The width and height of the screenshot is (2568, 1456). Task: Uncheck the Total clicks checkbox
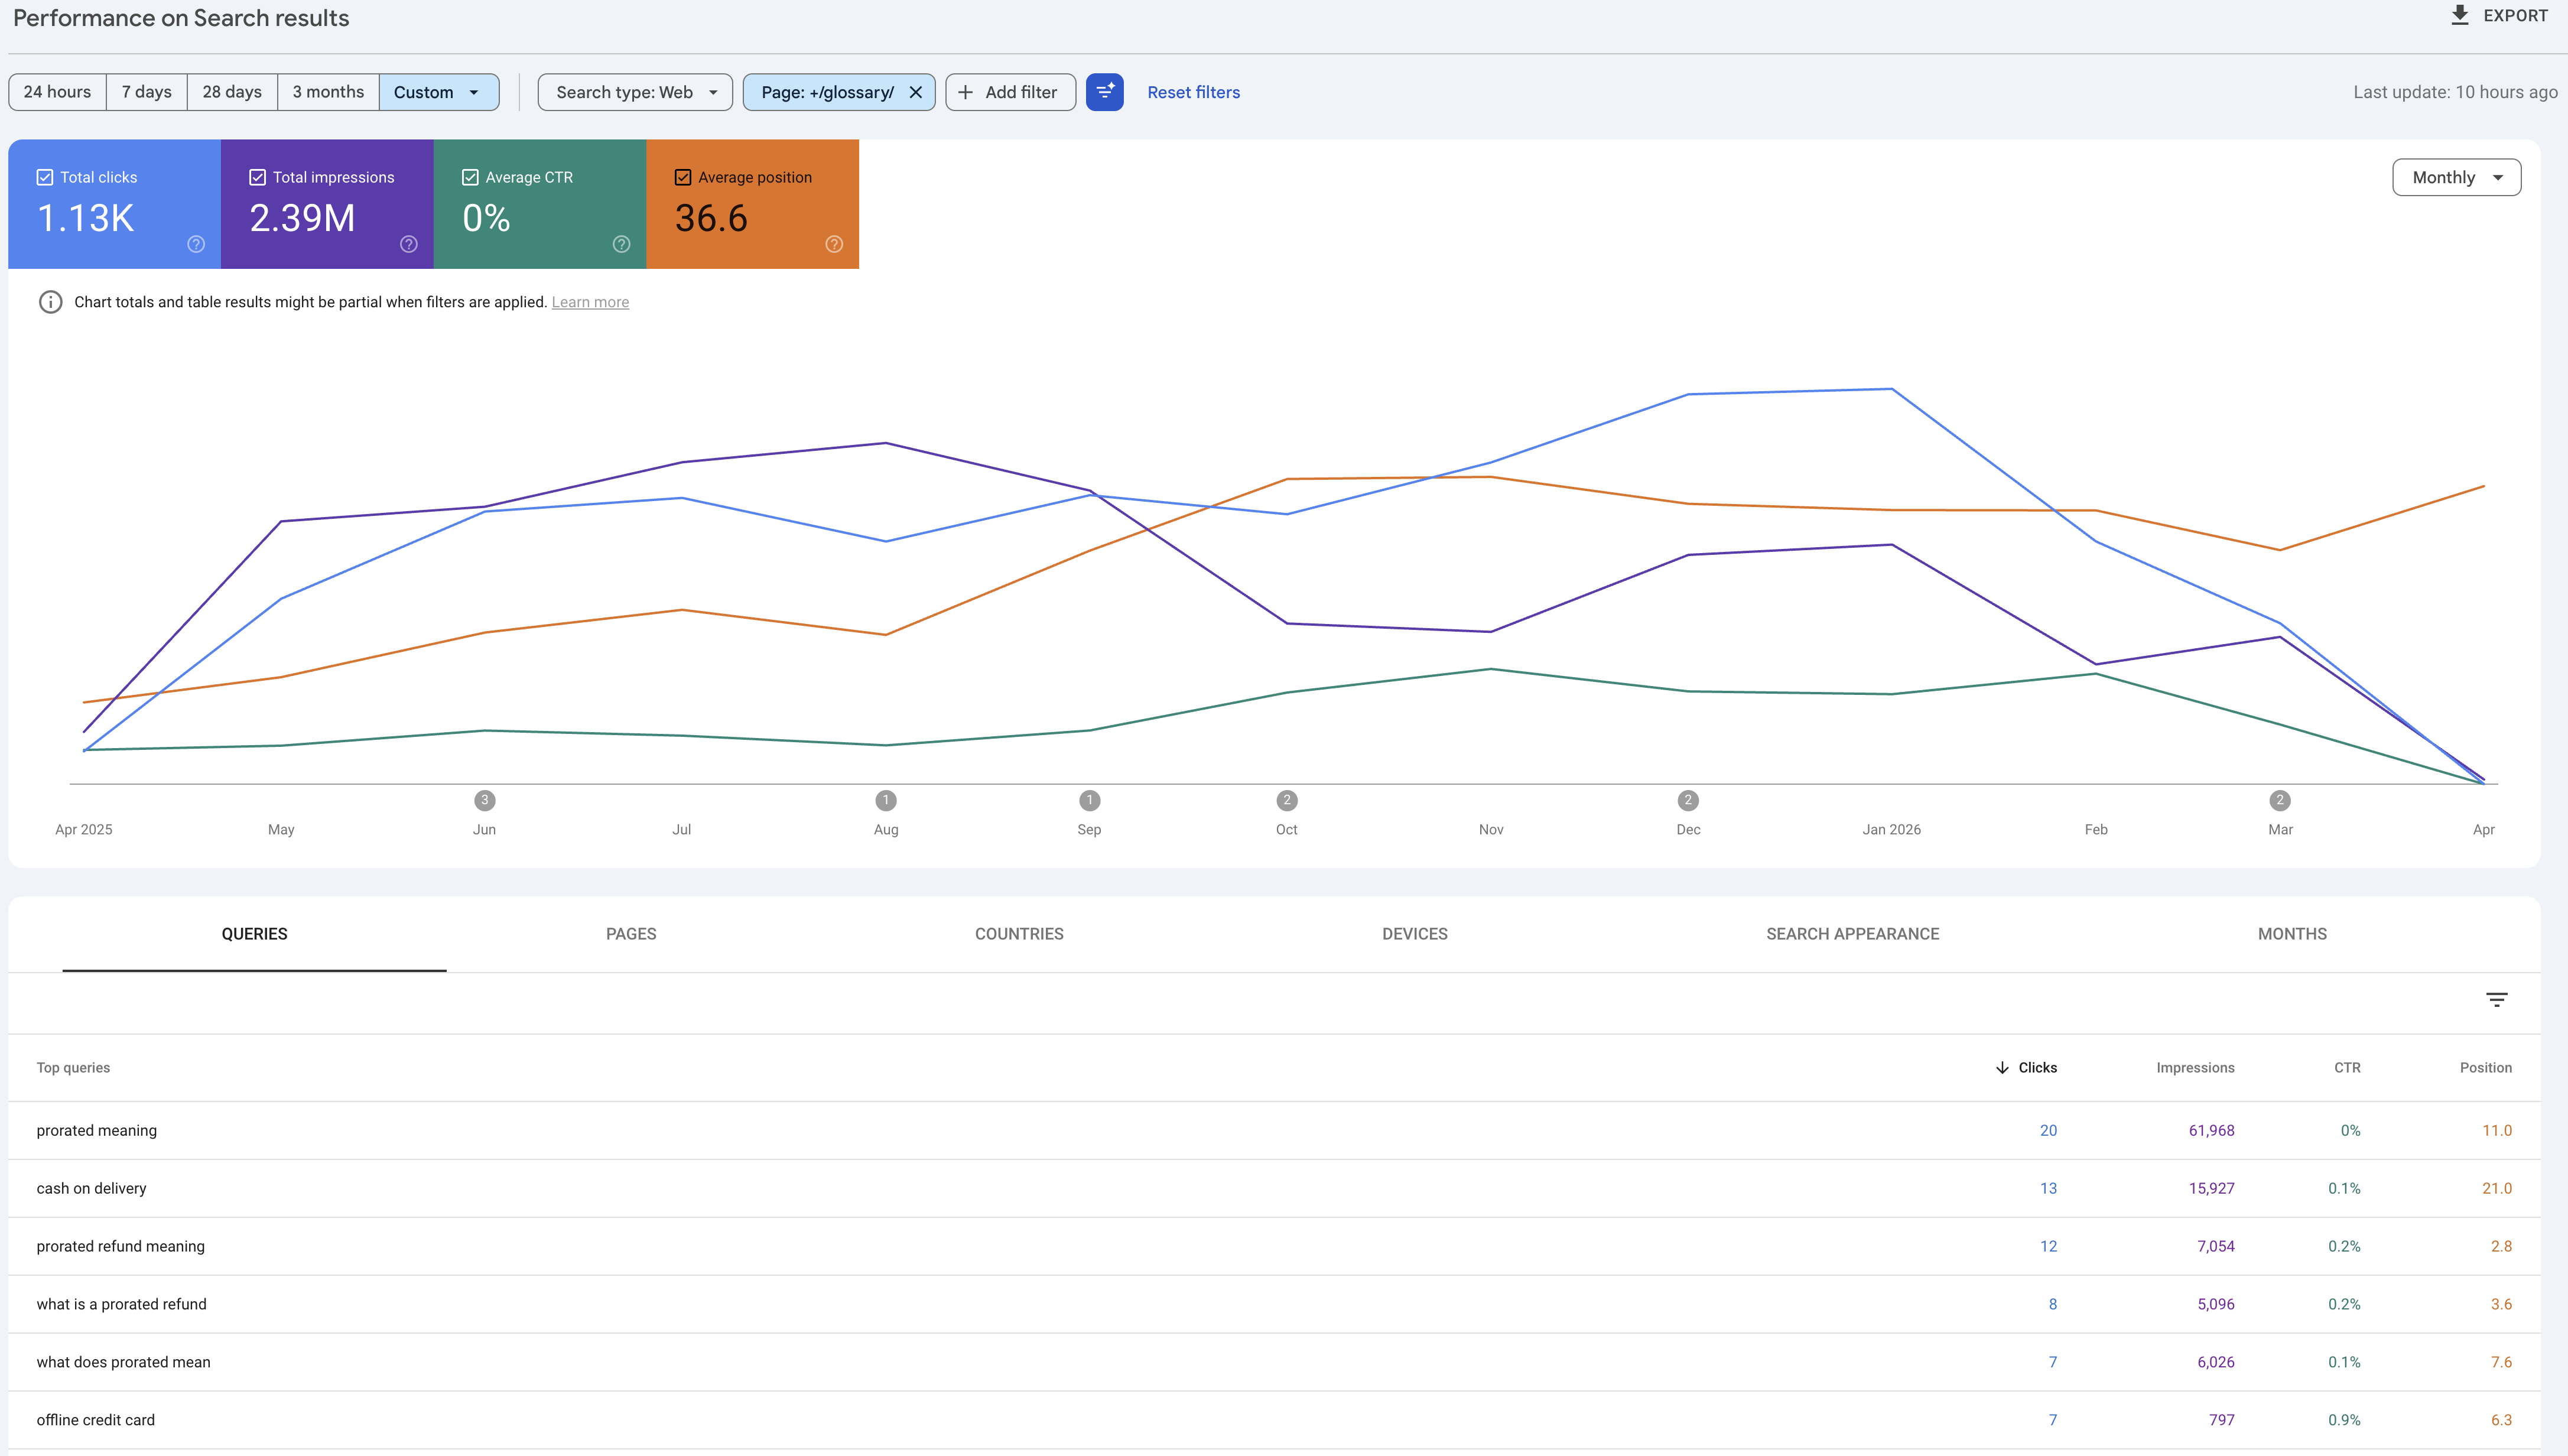45,177
